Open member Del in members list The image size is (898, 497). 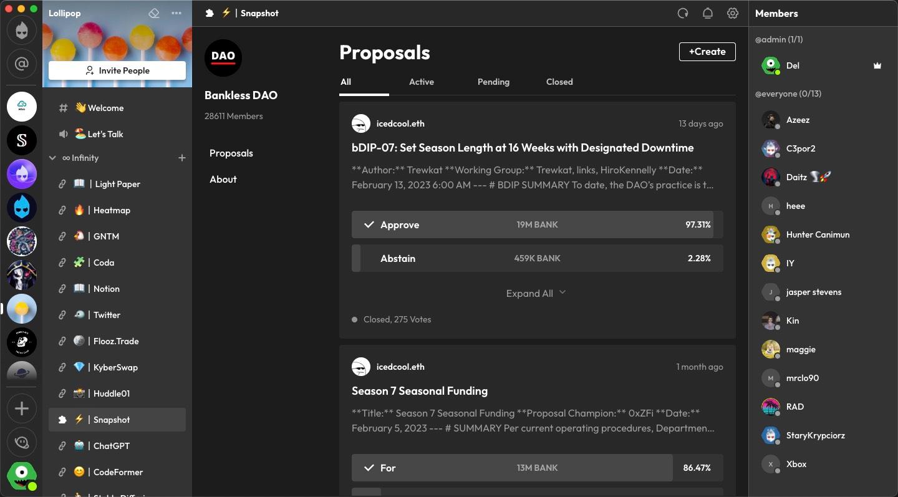click(x=823, y=65)
